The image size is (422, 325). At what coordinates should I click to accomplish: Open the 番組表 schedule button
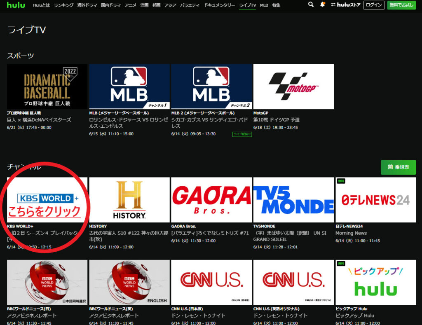pos(398,167)
